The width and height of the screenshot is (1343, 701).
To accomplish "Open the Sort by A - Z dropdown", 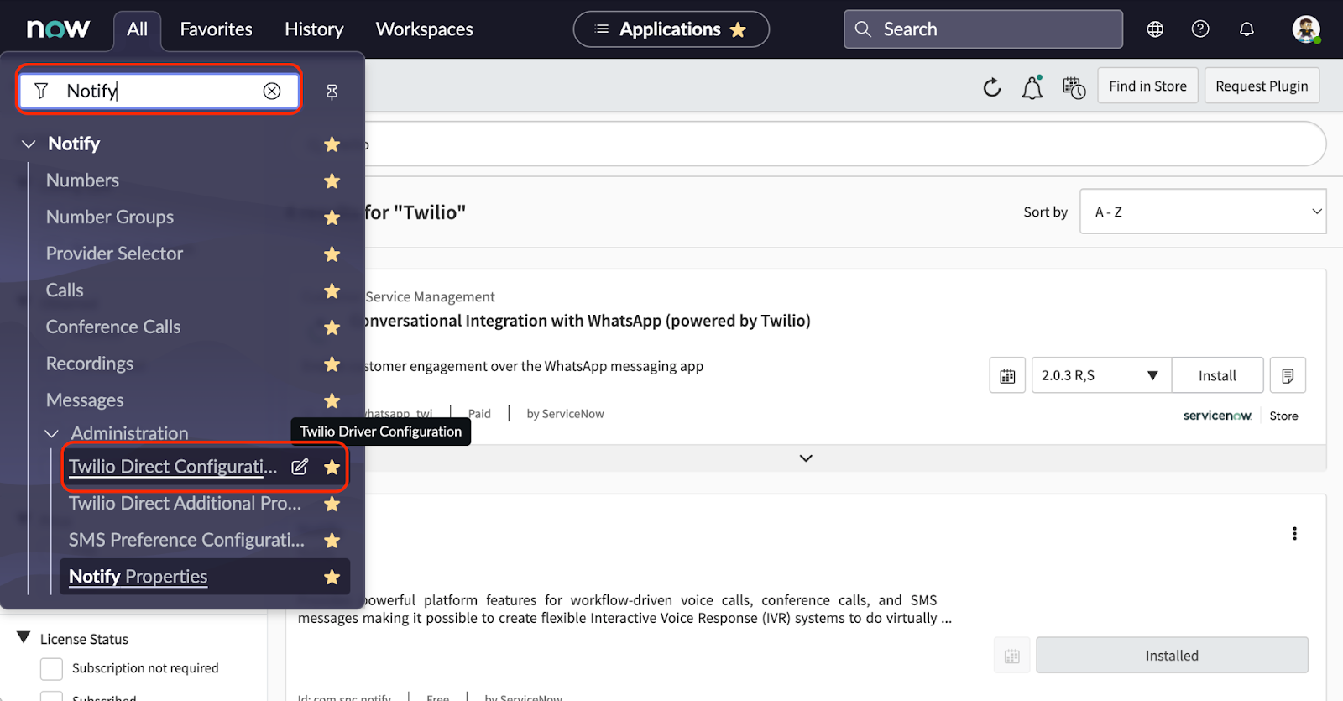I will click(x=1203, y=212).
